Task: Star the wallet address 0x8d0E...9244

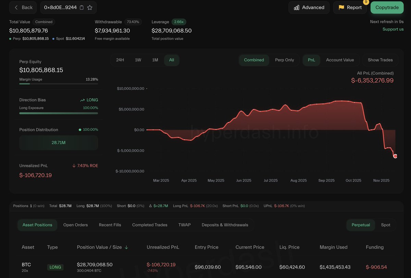Action: 90,7
